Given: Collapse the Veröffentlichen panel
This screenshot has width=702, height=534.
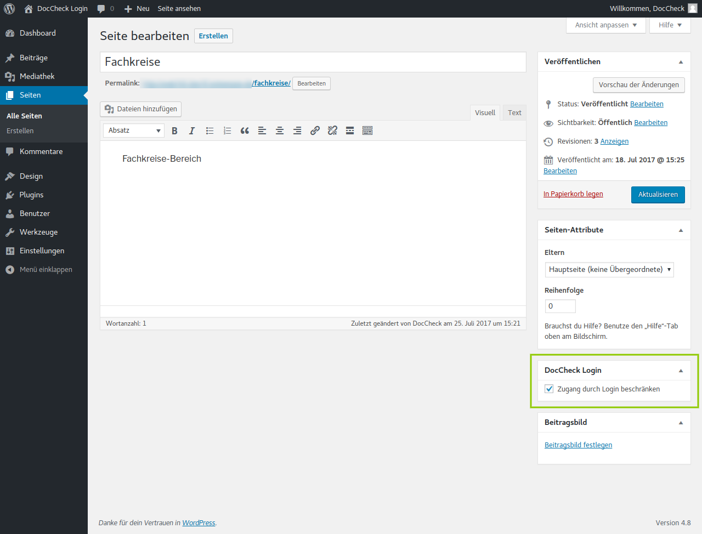Looking at the screenshot, I should pos(681,62).
